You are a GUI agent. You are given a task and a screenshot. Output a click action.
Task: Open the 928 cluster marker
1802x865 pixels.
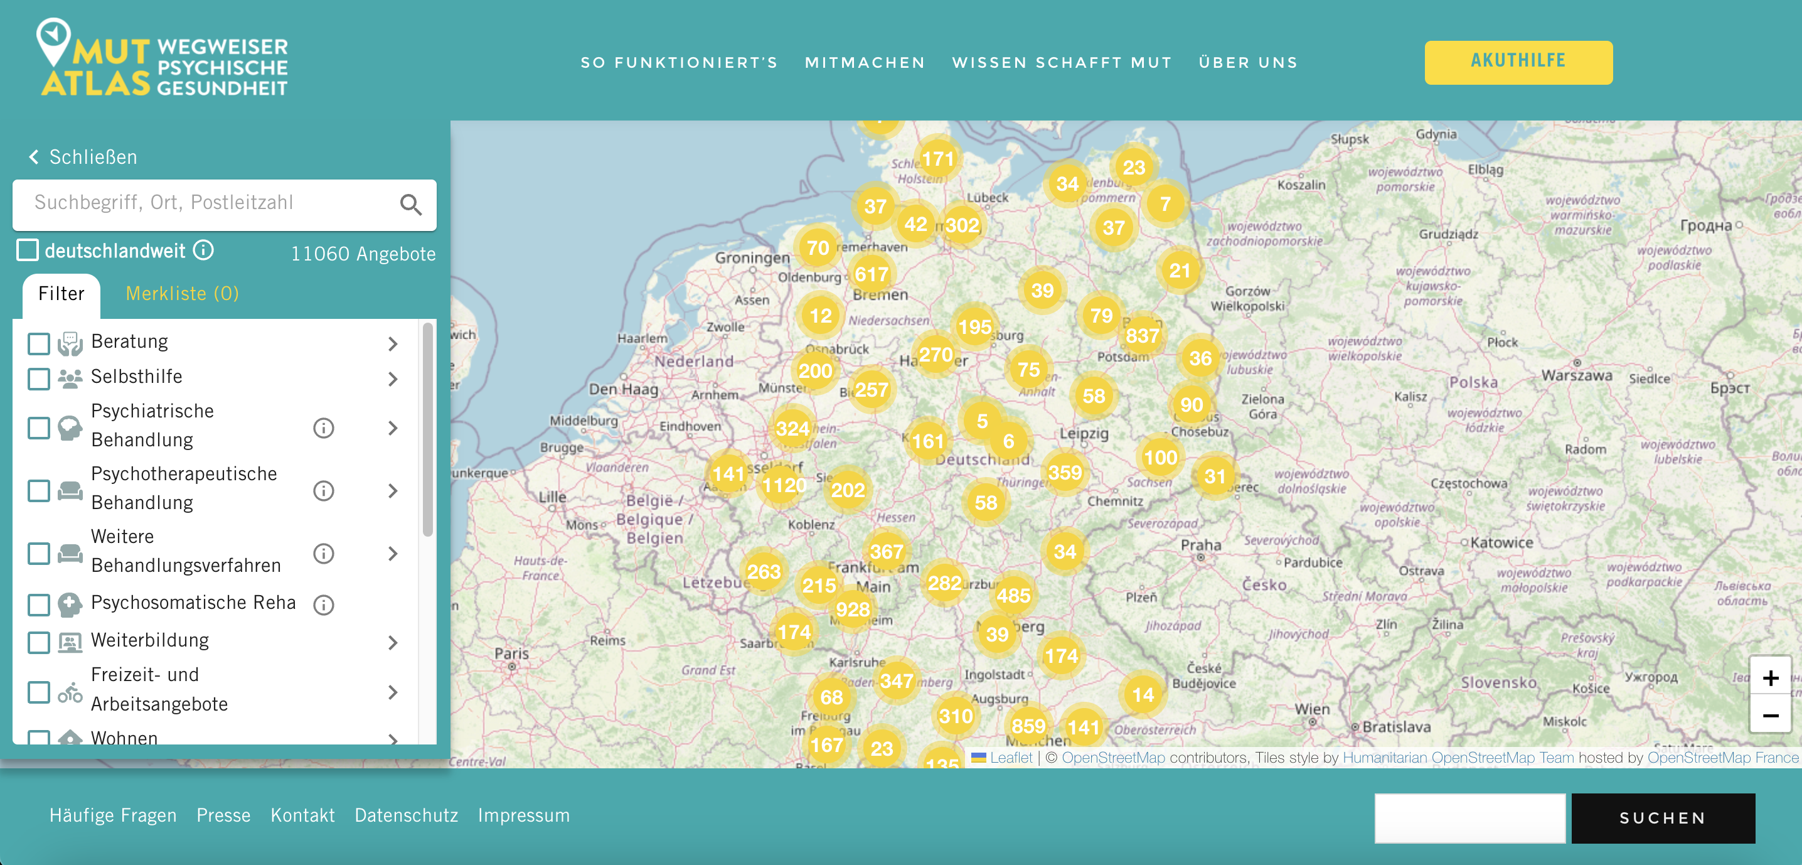pyautogui.click(x=853, y=609)
